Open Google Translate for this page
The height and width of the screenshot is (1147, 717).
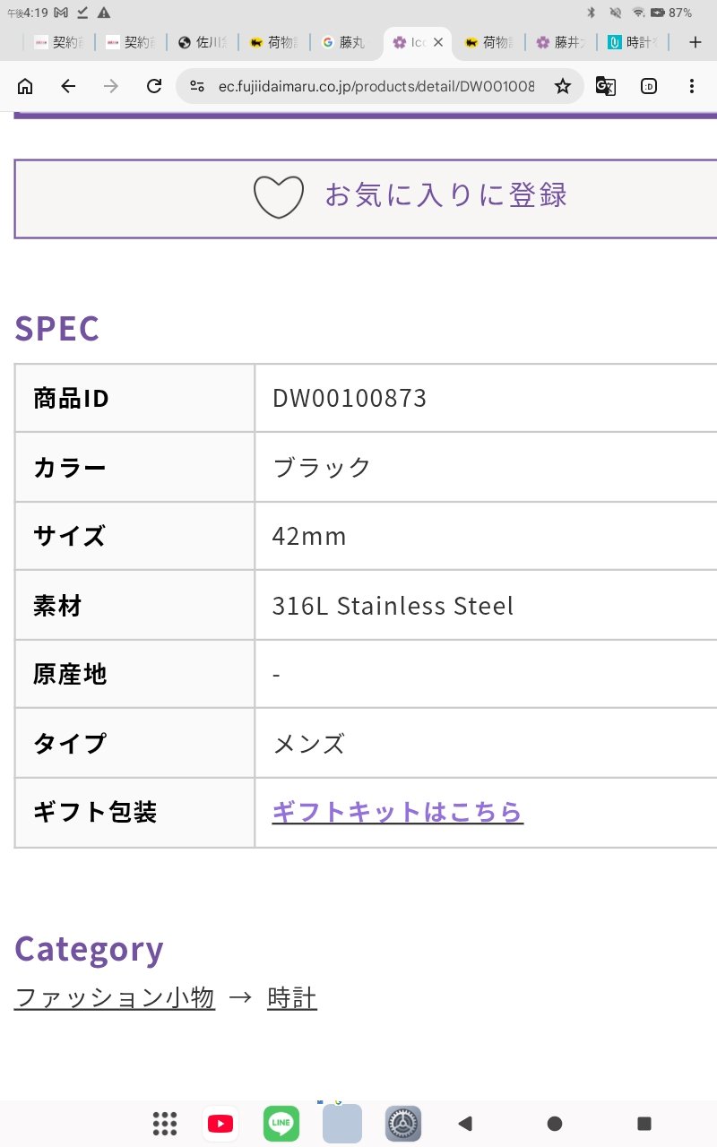coord(606,86)
